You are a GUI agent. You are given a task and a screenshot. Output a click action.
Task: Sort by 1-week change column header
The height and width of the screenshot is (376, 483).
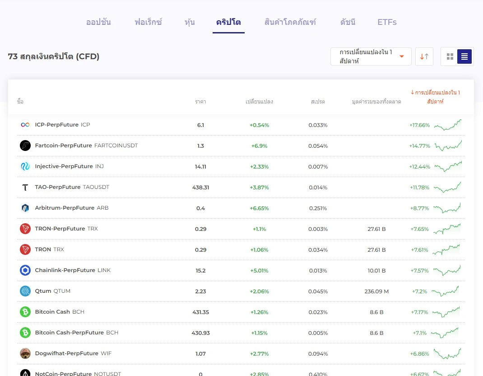435,97
